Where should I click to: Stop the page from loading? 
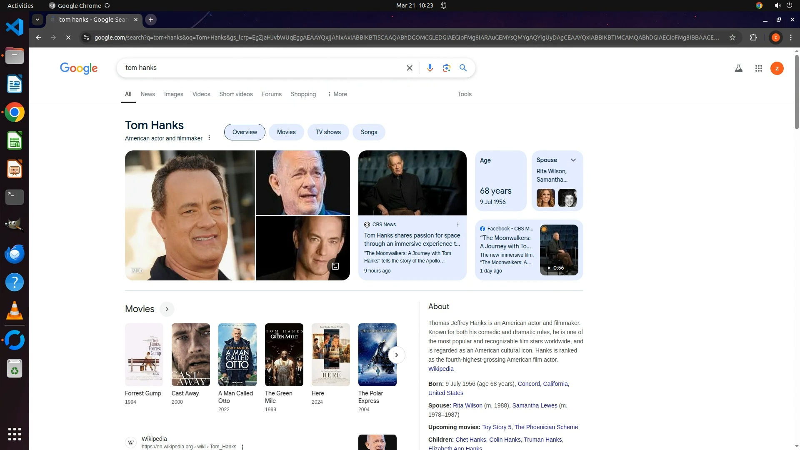[68, 37]
